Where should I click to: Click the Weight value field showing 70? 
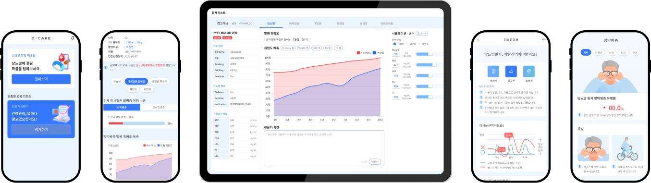396,54
